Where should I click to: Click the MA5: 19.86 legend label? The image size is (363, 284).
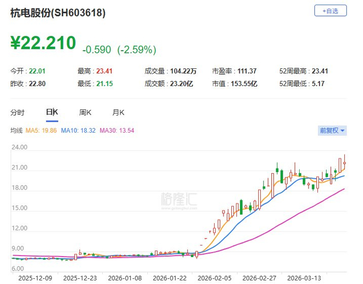point(41,131)
